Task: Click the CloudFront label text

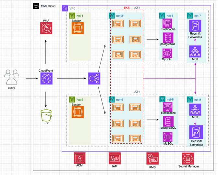Action: click(46, 71)
